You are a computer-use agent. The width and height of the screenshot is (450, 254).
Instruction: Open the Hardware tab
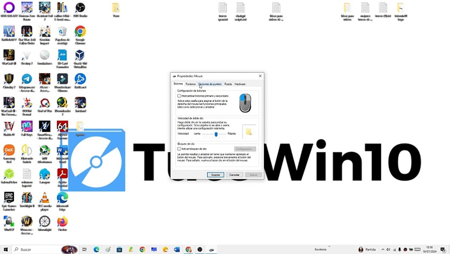240,84
